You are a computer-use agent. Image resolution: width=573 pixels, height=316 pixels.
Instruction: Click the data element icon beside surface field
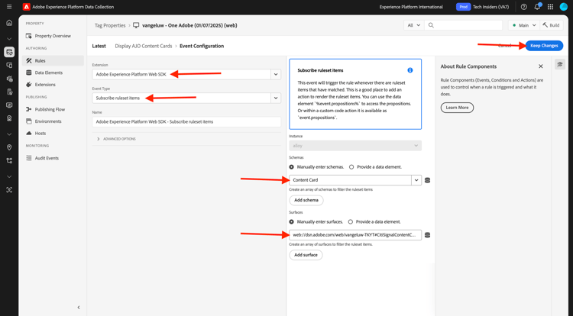coord(427,235)
